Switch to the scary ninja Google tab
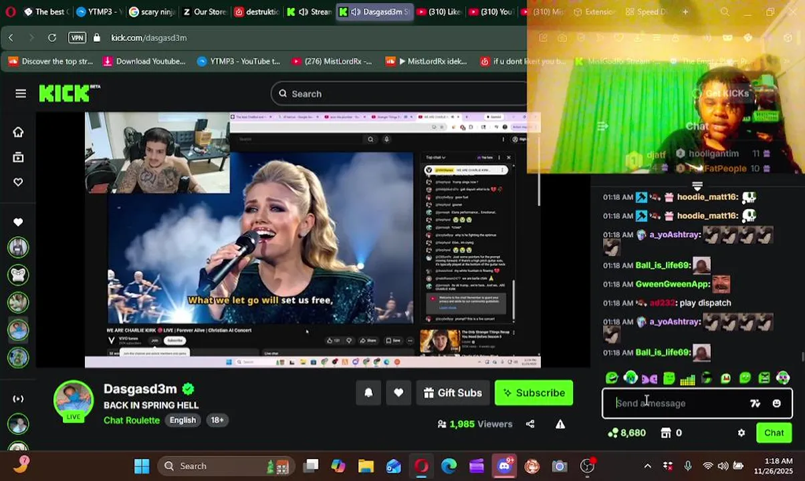The height and width of the screenshot is (481, 805). pos(152,12)
